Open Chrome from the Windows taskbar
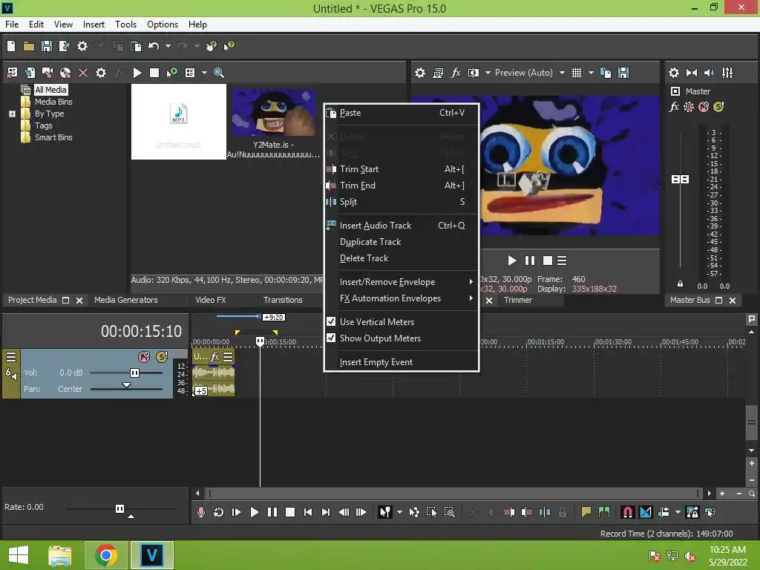Viewport: 760px width, 570px height. (x=106, y=555)
